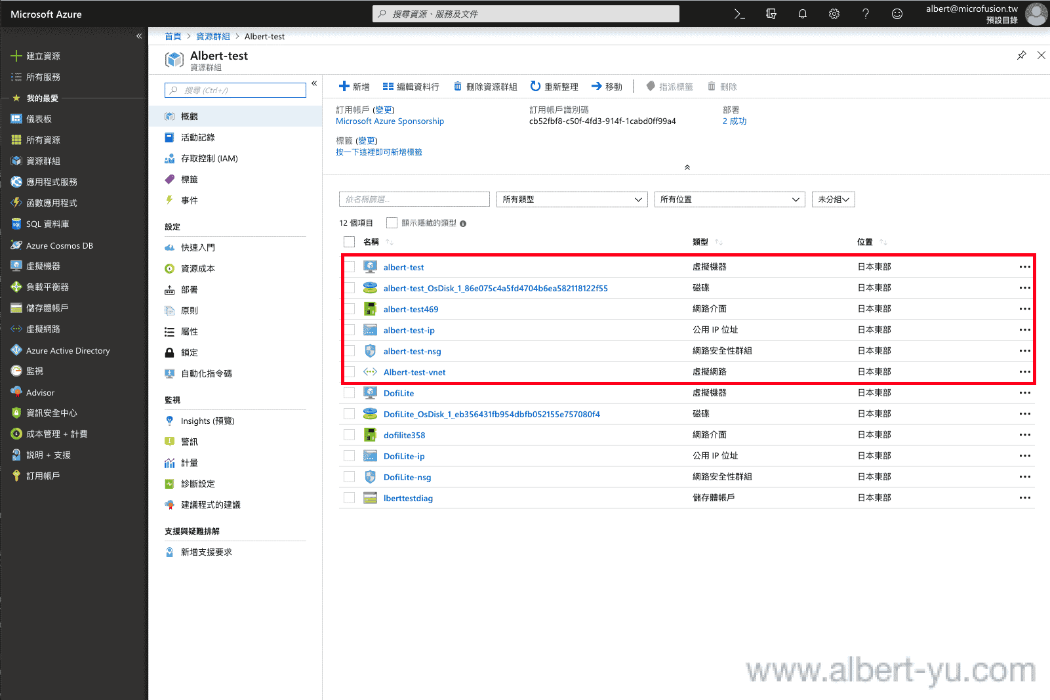
Task: Click 編輯資料行 edit columns
Action: coord(411,87)
